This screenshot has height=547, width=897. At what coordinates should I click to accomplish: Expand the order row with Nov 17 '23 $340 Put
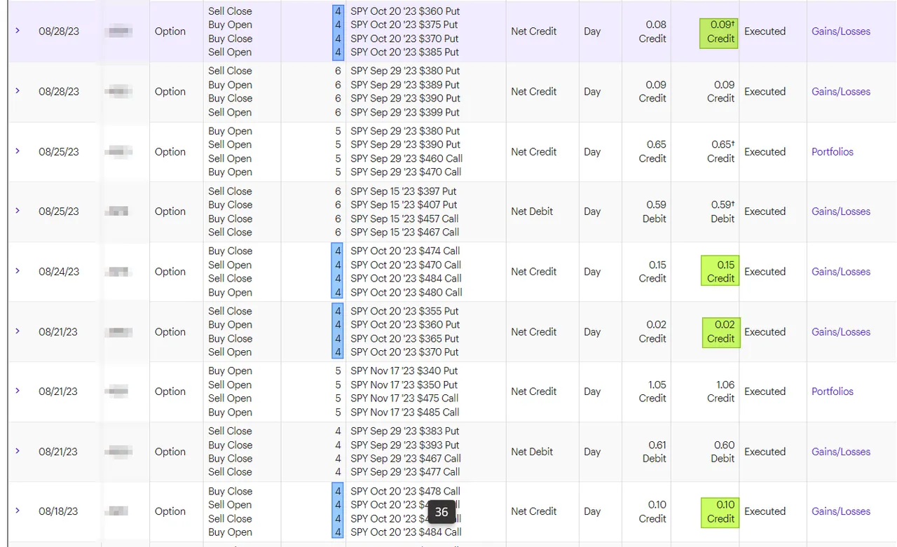(x=18, y=391)
